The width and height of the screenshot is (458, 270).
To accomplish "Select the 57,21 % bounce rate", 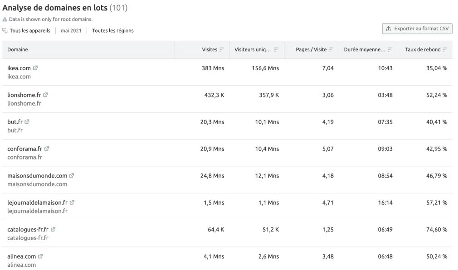I will click(437, 202).
